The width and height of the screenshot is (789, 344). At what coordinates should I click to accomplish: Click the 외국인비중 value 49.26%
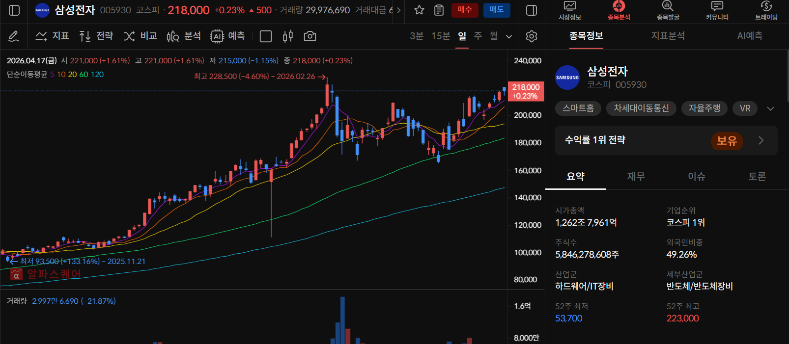coord(681,255)
